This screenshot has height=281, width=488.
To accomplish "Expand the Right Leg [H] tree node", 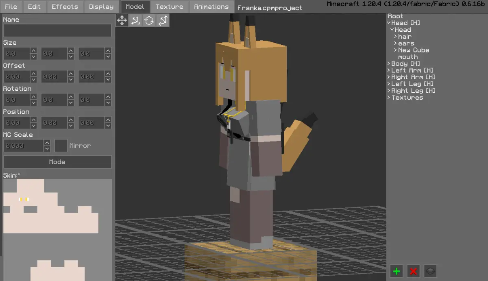I will 389,91.
